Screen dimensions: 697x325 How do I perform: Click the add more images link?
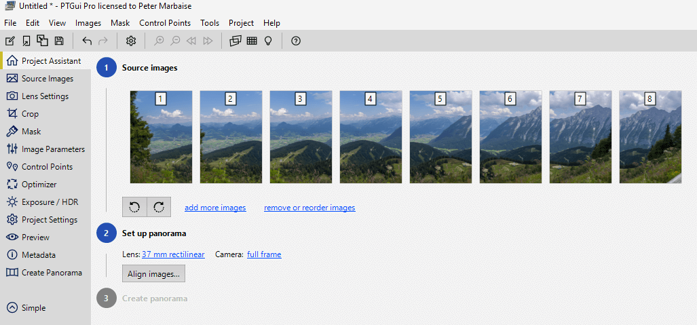pyautogui.click(x=215, y=208)
